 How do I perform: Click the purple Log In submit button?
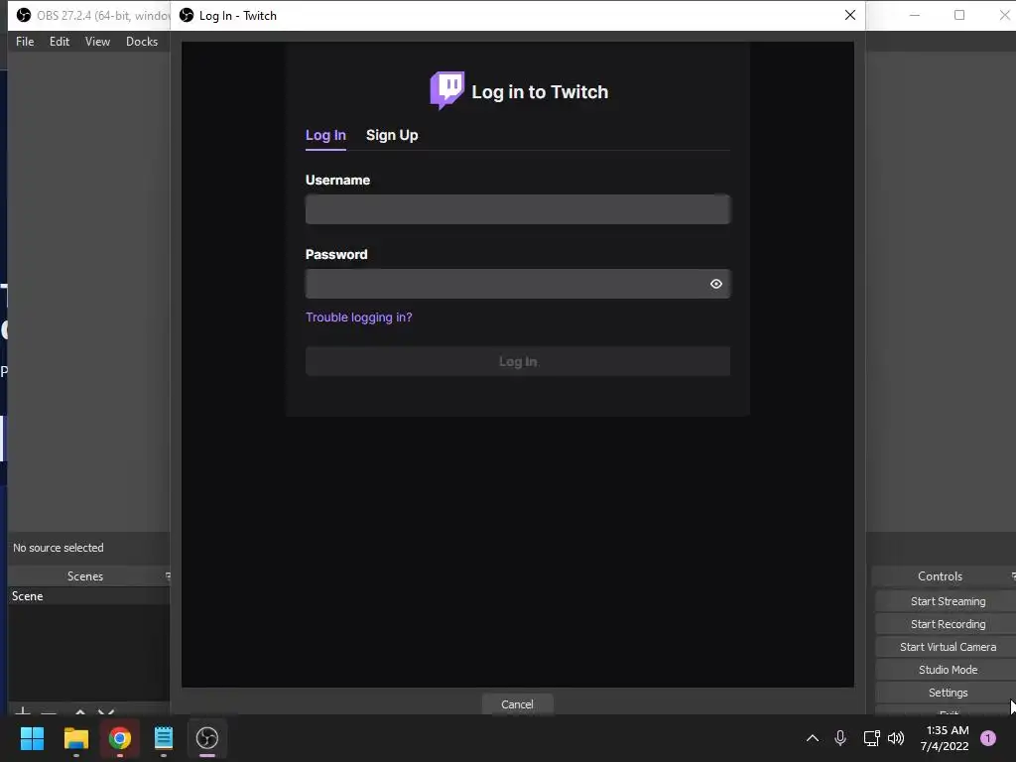[x=518, y=361]
